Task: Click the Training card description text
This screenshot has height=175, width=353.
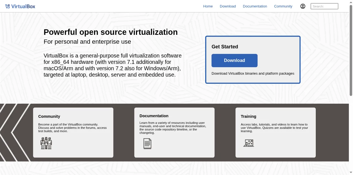Action: pyautogui.click(x=274, y=128)
